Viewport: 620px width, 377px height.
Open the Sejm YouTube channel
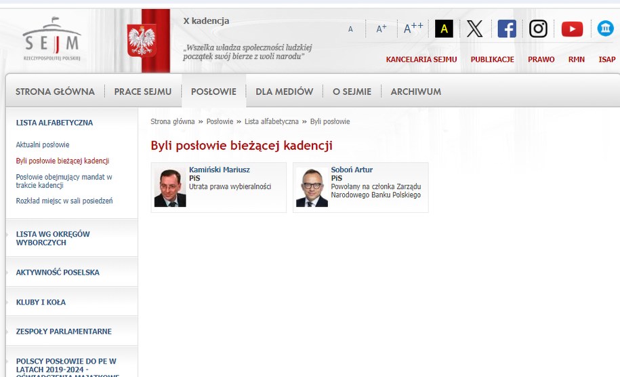pos(572,29)
